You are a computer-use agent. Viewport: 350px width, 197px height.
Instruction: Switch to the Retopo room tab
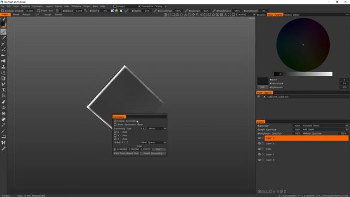26,15
